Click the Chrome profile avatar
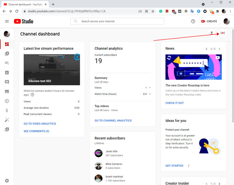 point(224,11)
